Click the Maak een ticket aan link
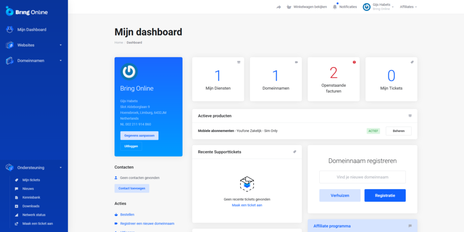Viewport: 464px width, 232px height. click(246, 205)
